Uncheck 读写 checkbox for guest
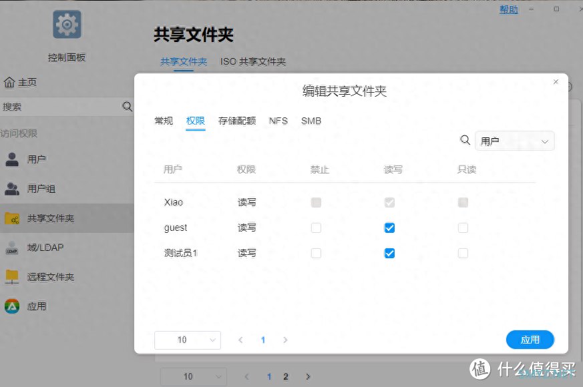The image size is (583, 387). [x=389, y=228]
